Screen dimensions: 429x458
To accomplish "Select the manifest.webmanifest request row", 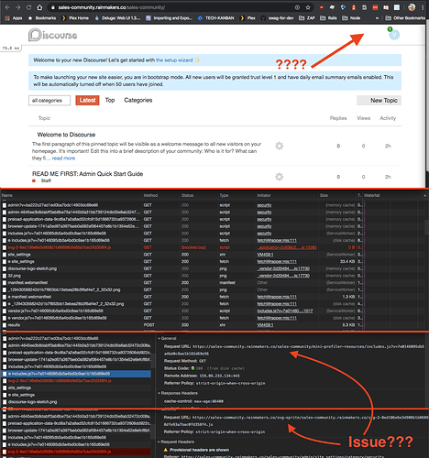I will (182, 283).
